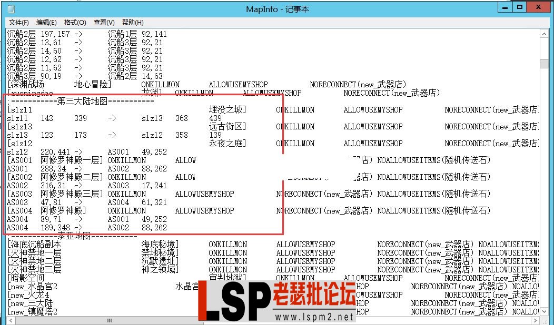Click the coordinates "197,157" on first line
554x325 pixels.
tap(55, 34)
